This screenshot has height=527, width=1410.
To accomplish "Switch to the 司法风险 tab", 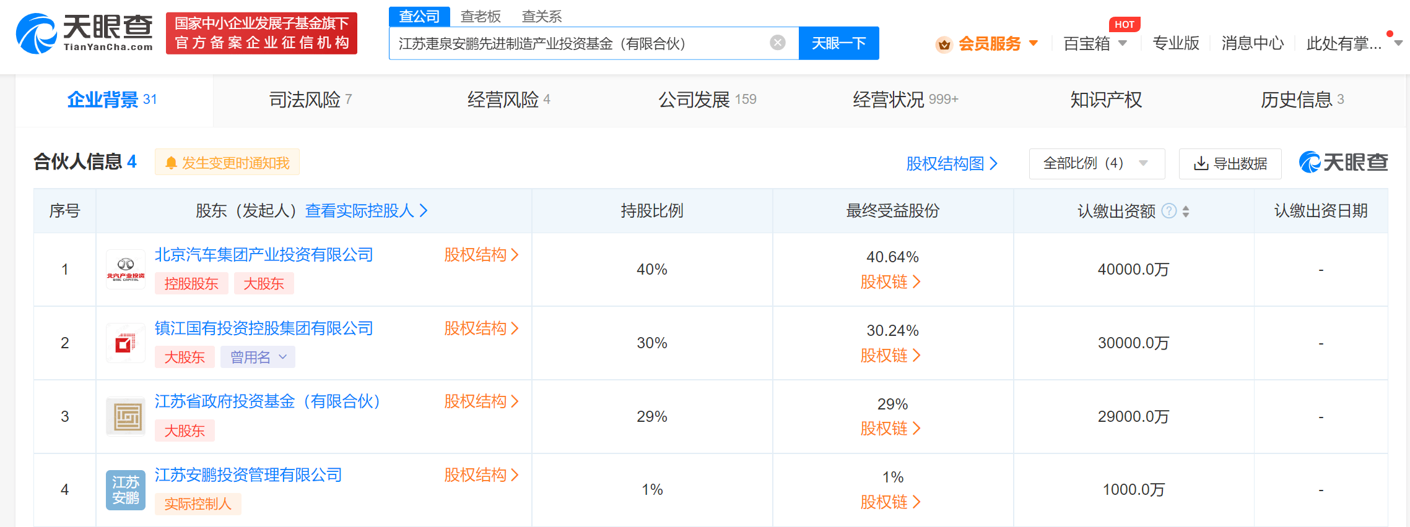I will pyautogui.click(x=310, y=100).
